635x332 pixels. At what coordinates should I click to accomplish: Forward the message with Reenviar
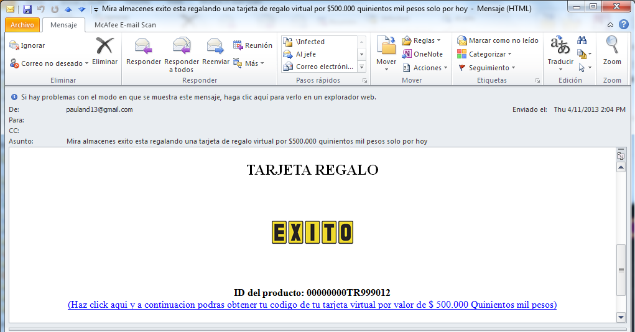(x=215, y=51)
